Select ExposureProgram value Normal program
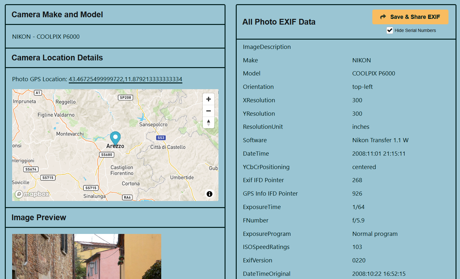Image resolution: width=460 pixels, height=279 pixels. (x=375, y=234)
